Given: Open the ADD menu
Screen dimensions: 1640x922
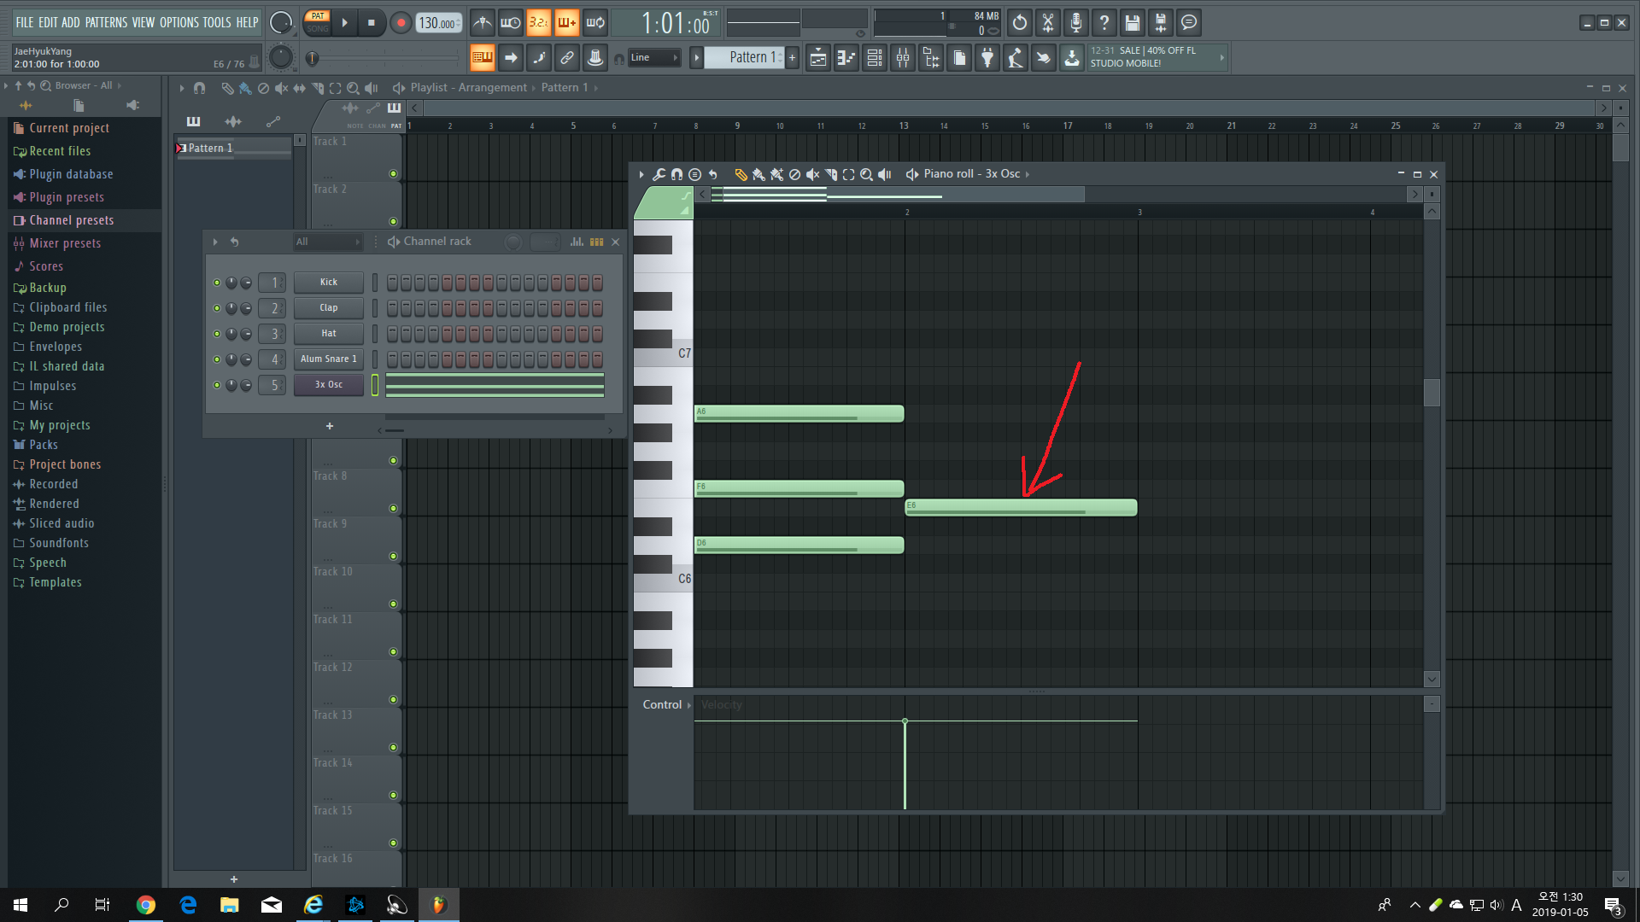Looking at the screenshot, I should click(x=71, y=23).
